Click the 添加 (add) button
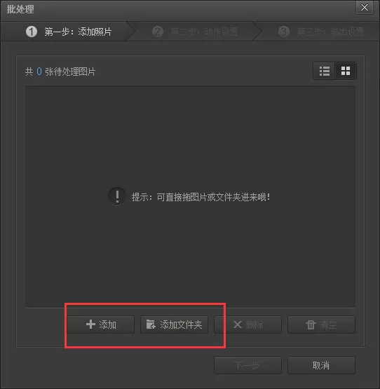Viewport: 380px width, 389px height. tap(101, 325)
